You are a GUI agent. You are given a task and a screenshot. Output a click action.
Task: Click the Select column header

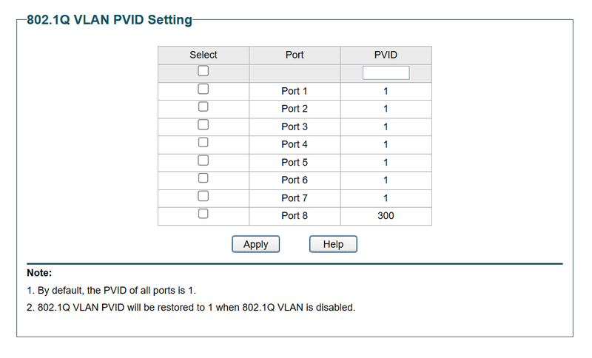(203, 55)
